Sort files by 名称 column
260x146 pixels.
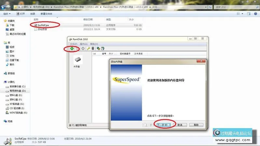tap(36, 20)
